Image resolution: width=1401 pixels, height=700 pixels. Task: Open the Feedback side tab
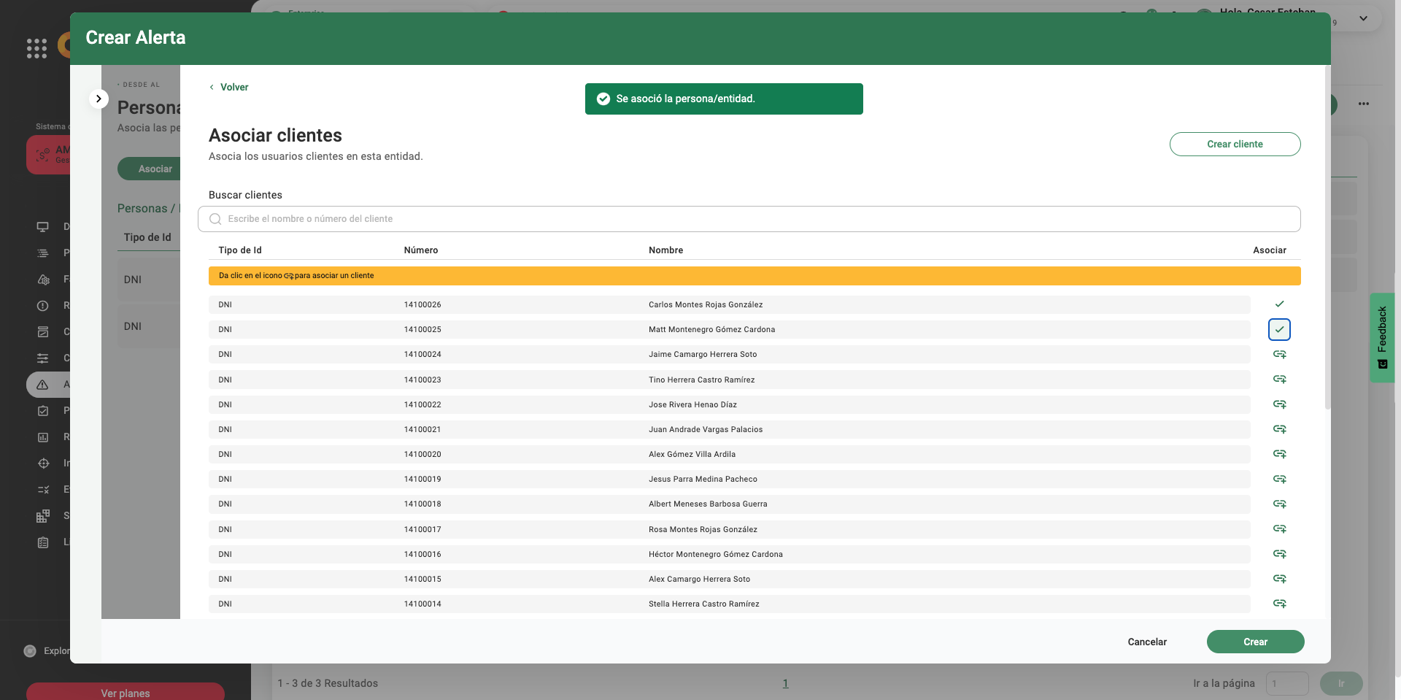click(x=1382, y=337)
